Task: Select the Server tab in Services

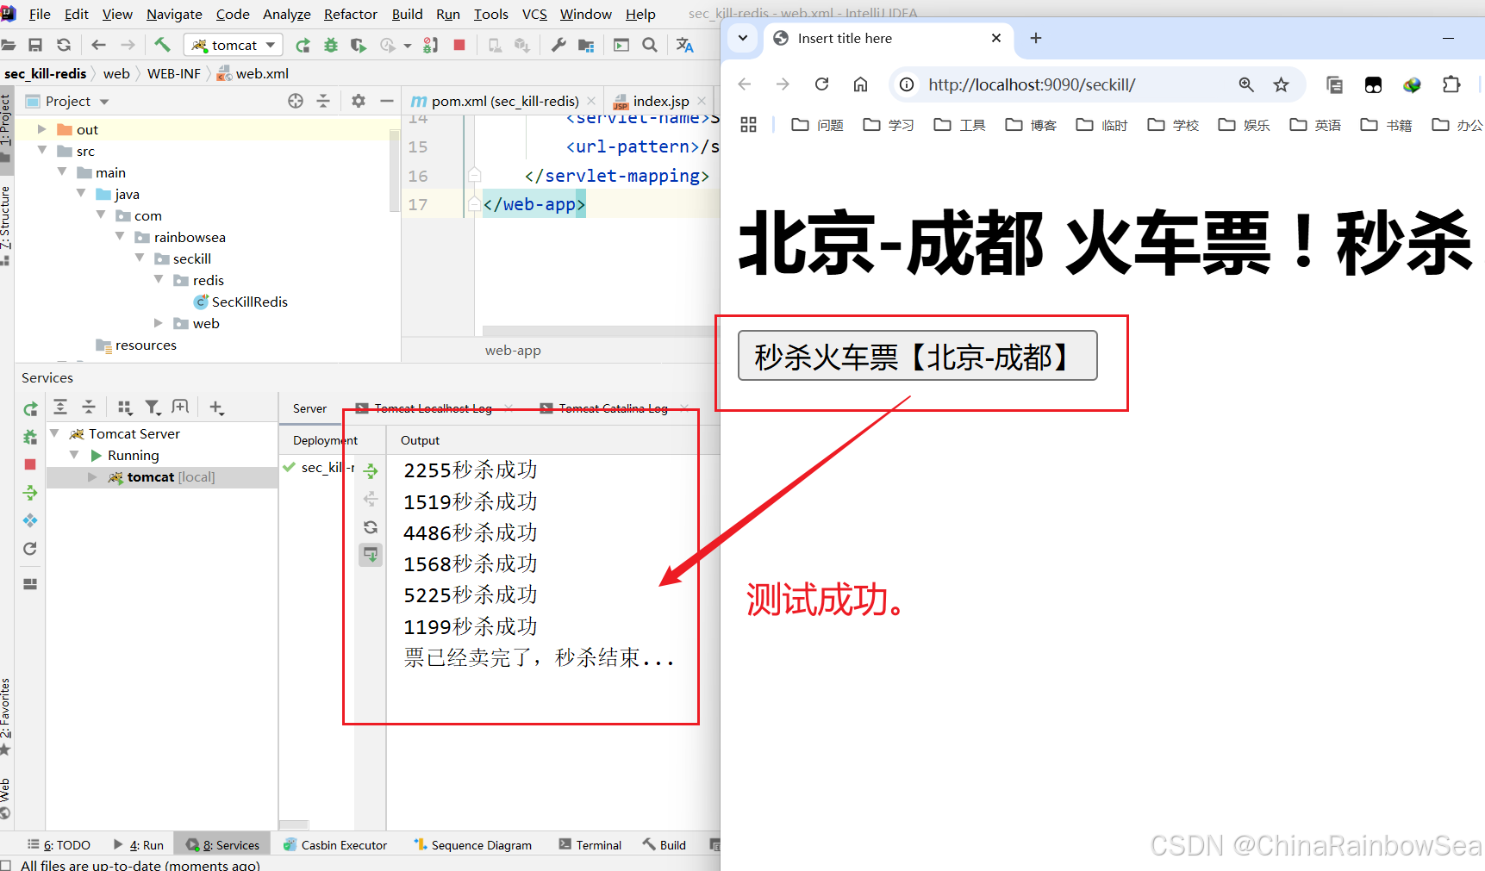Action: coord(309,408)
